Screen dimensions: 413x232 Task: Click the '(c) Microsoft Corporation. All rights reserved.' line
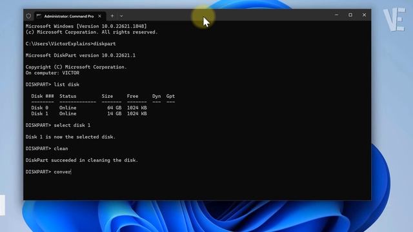(x=92, y=32)
